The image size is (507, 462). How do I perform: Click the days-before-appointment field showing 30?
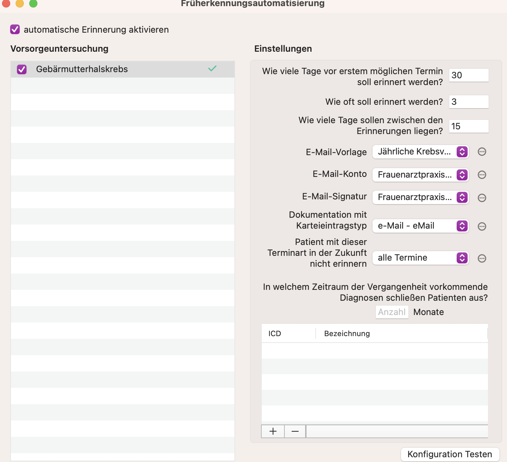[x=469, y=75]
